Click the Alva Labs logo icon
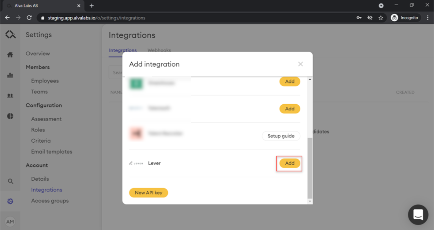This screenshot has width=434, height=231. 10,34
